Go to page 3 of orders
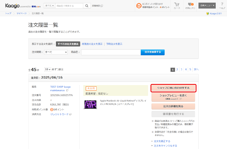The width and height of the screenshot is (227, 149). click(x=181, y=70)
